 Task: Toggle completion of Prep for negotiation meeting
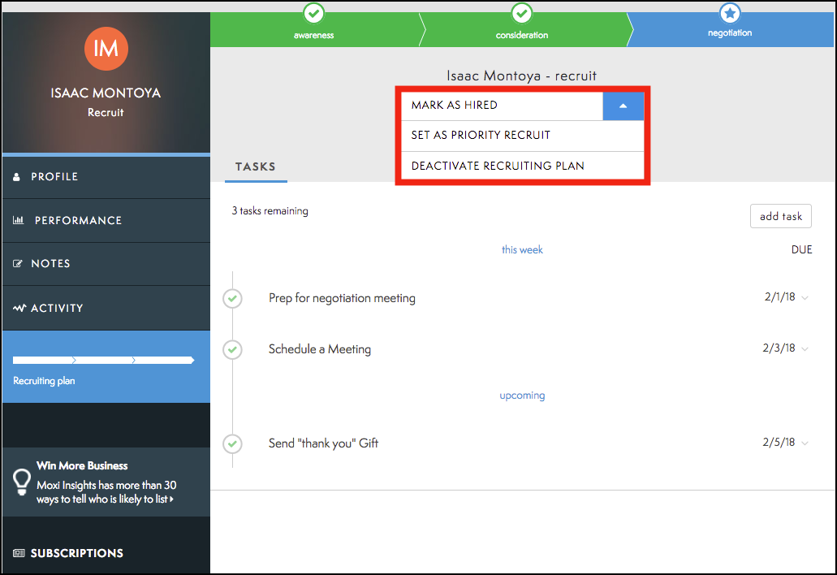233,299
